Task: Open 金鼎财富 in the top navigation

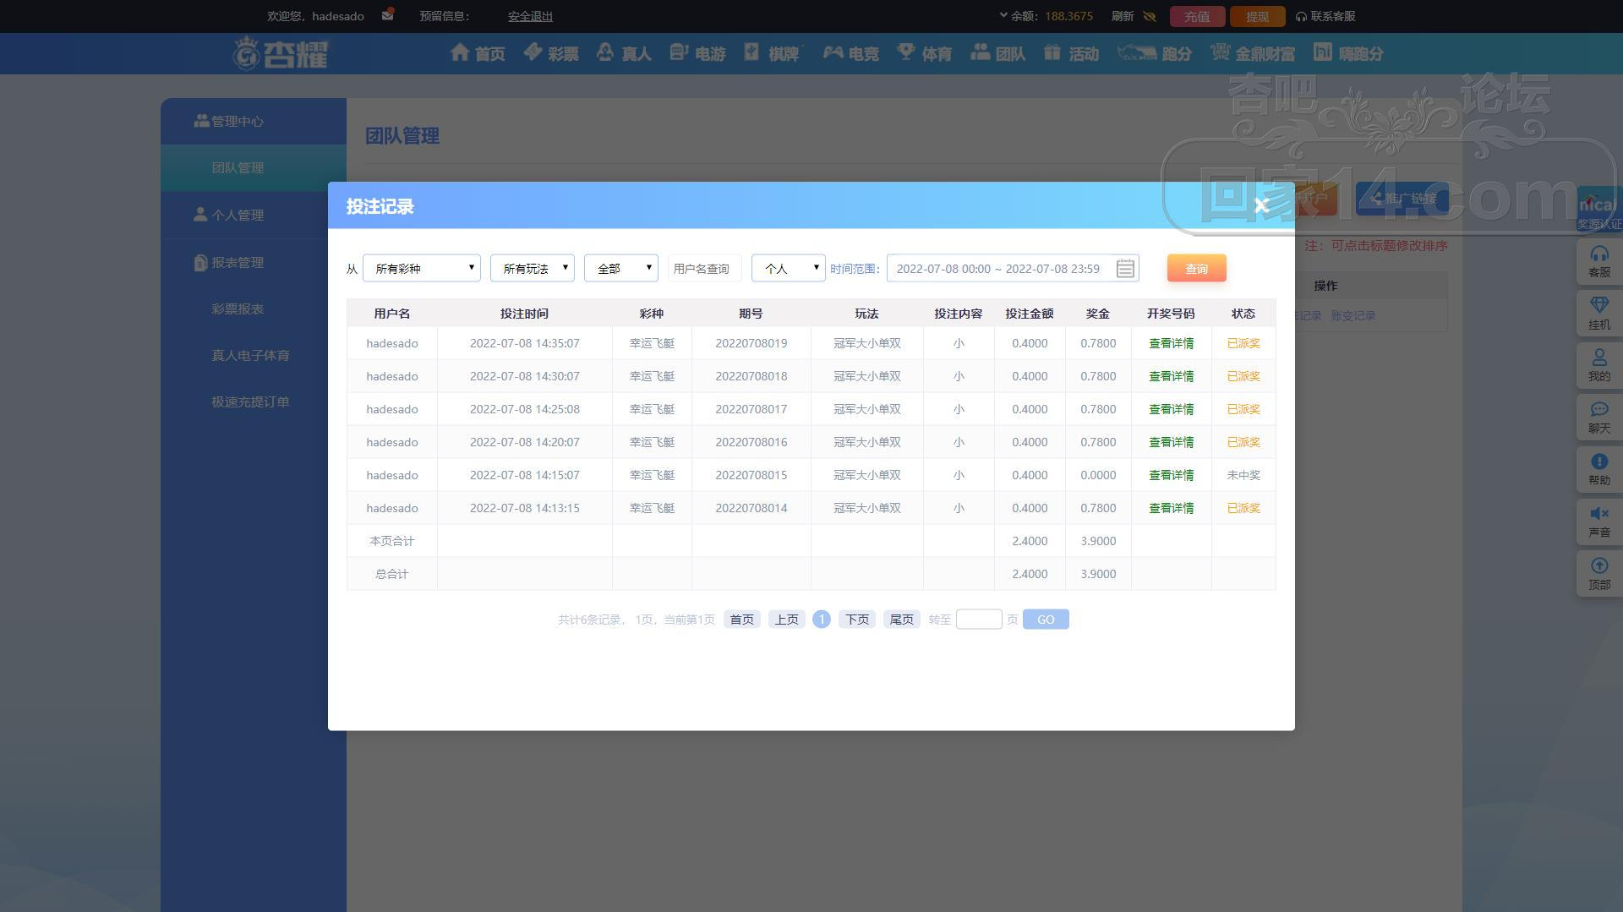Action: 1253,53
